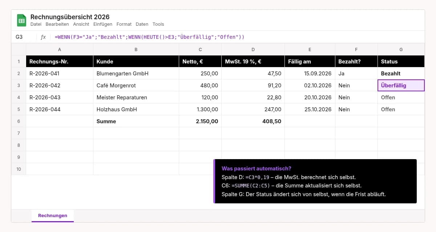Select the Offen status for Holzhaus GmbH
This screenshot has height=232, width=436.
click(x=401, y=109)
